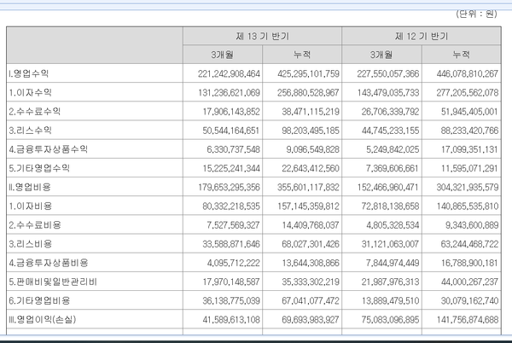Viewport: 512px width, 343px height.
Task: Select the 5.기타영업수익 row label
Action: click(39, 166)
